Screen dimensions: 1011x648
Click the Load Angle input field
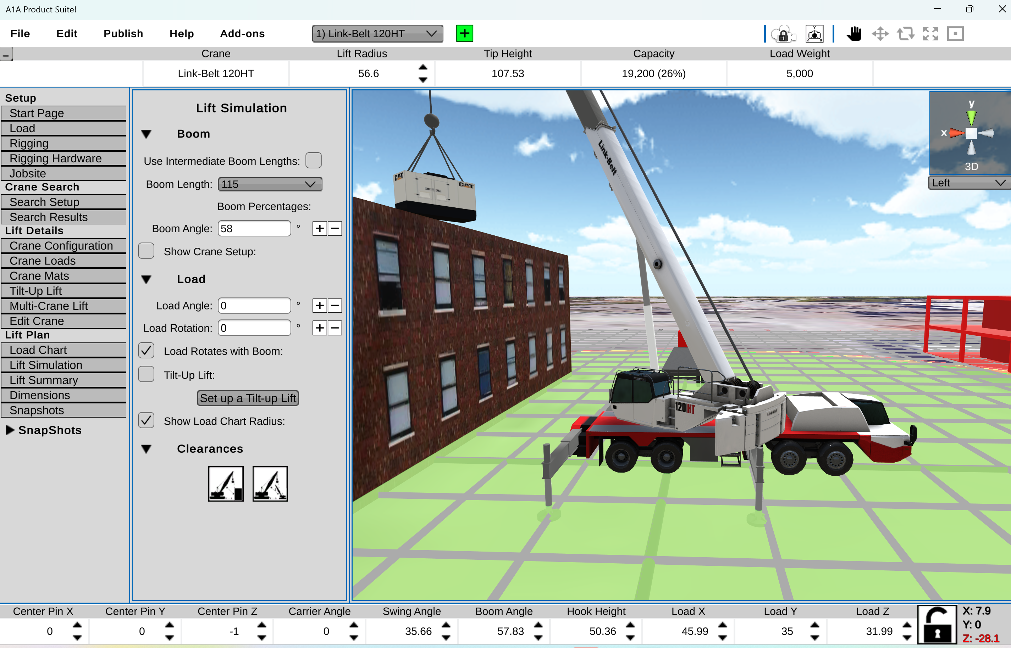(254, 306)
